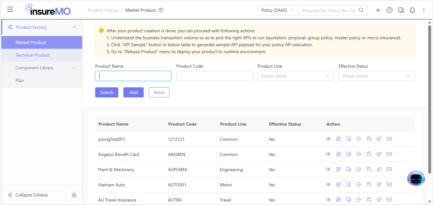Copy the youngTest001 product
Screen dimensions: 433x205
click(x=349, y=139)
